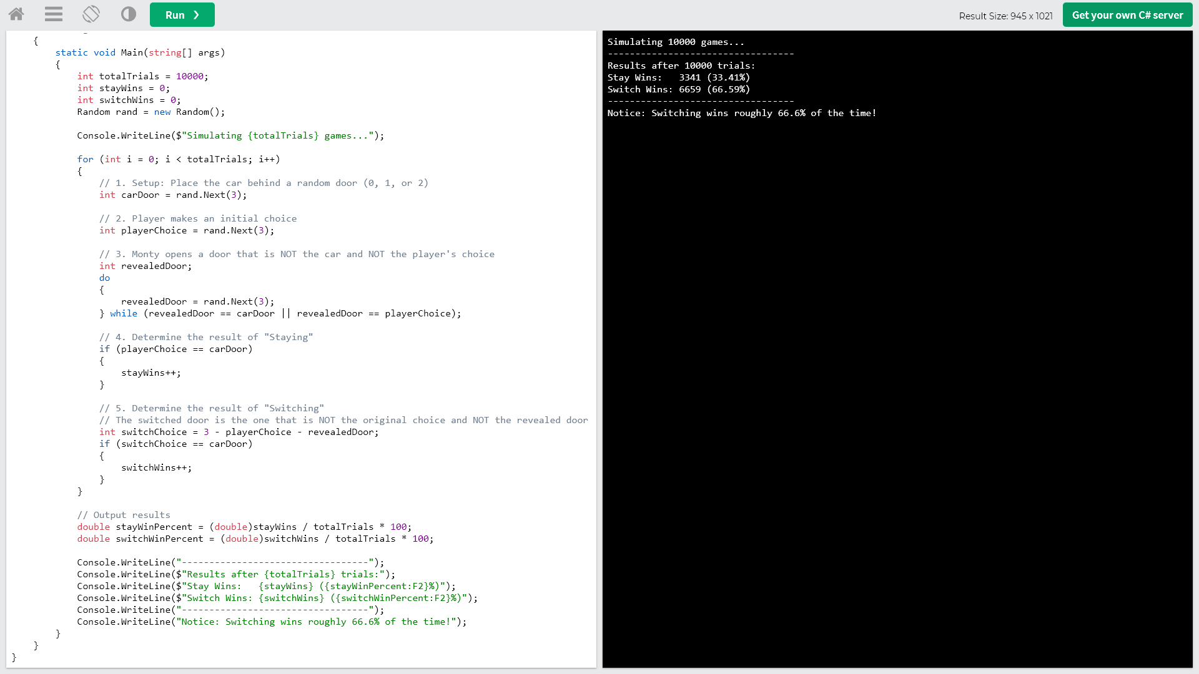The width and height of the screenshot is (1199, 674).
Task: Click the chevron arrow inside Run
Action: pyautogui.click(x=197, y=15)
